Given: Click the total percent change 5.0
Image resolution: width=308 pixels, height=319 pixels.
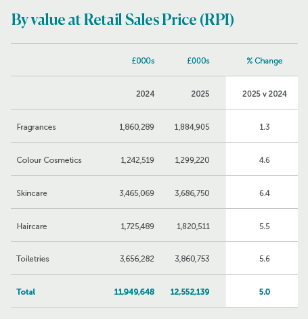Looking at the screenshot, I should 265,292.
